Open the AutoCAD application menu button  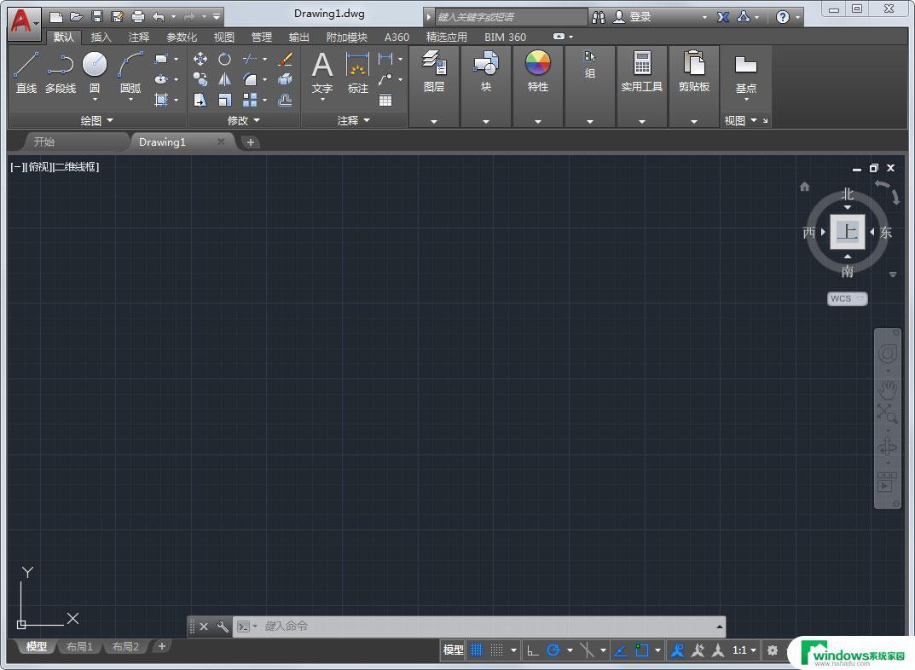point(24,22)
